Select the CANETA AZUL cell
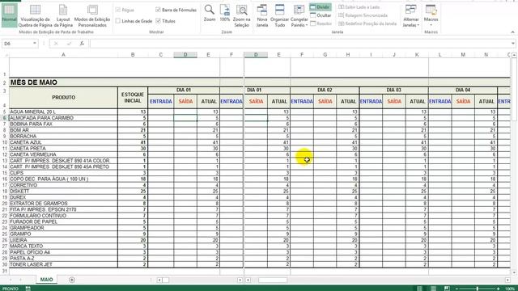Image resolution: width=518 pixels, height=291 pixels. click(63, 142)
